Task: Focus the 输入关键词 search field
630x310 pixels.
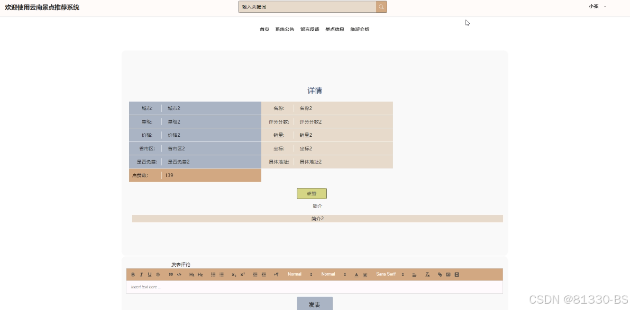Action: [307, 7]
